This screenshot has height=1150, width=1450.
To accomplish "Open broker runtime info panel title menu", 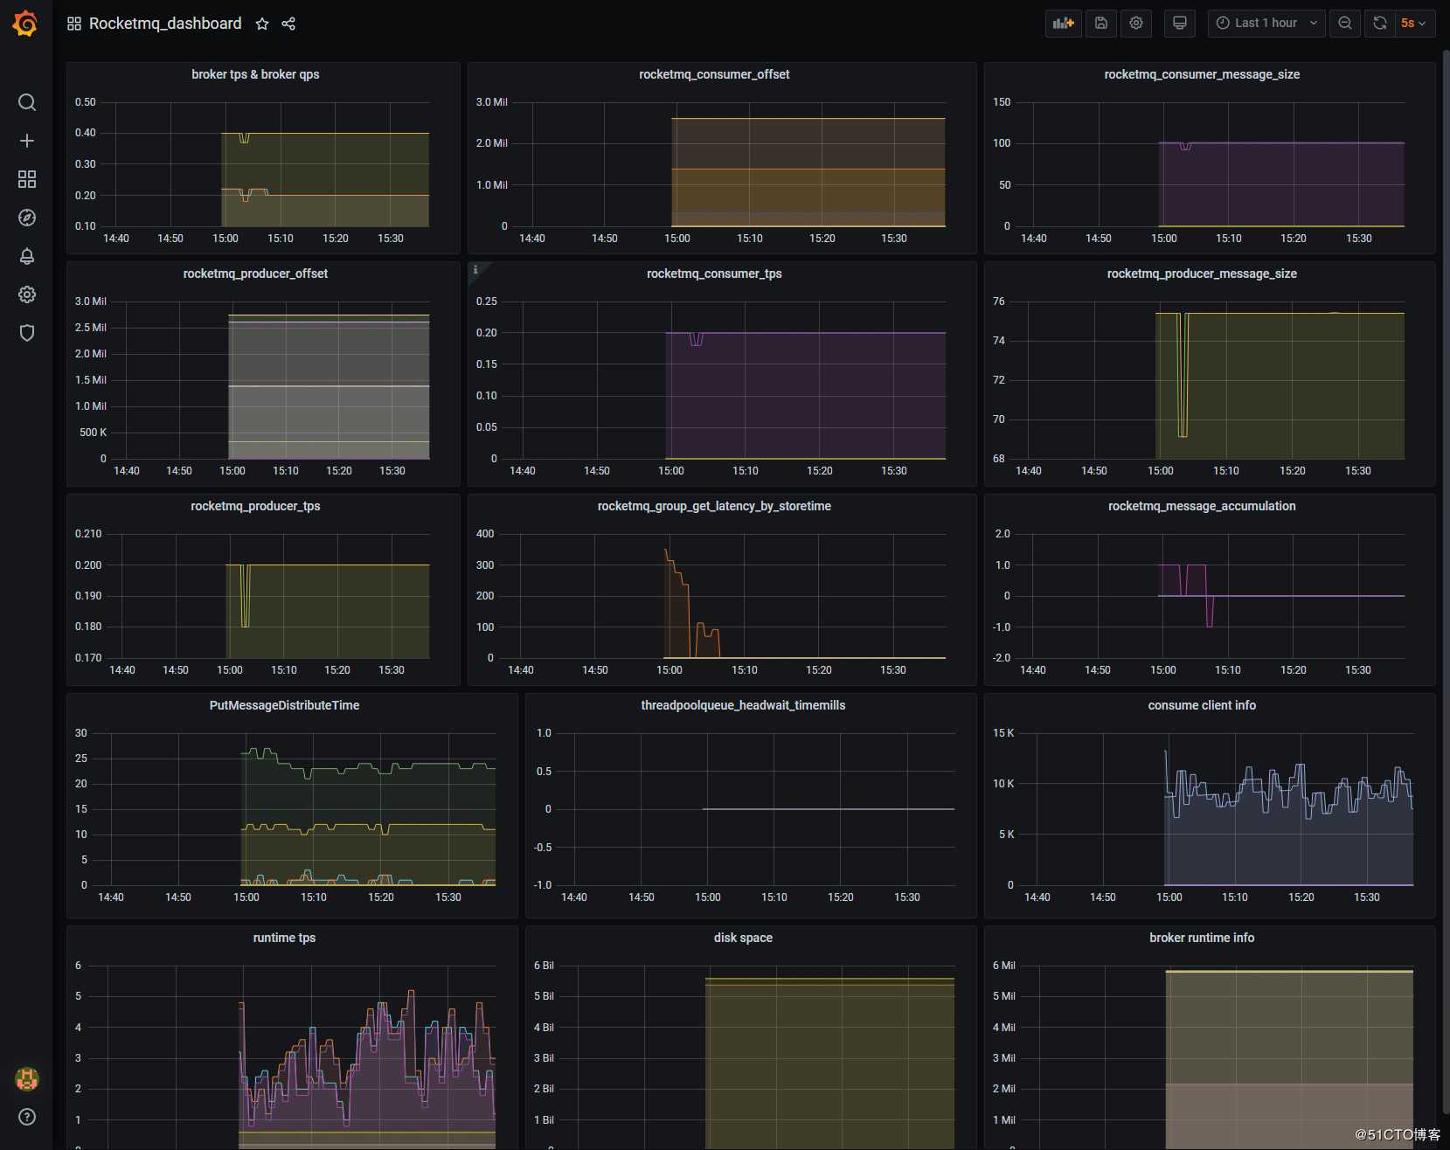I will pyautogui.click(x=1202, y=938).
